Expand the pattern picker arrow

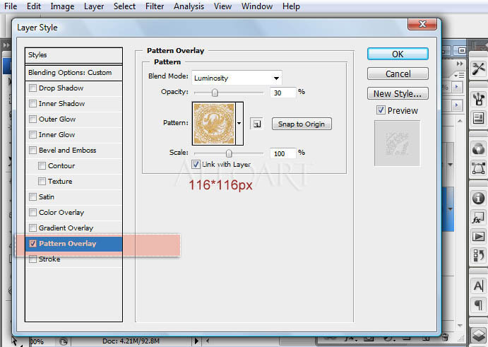pos(239,123)
